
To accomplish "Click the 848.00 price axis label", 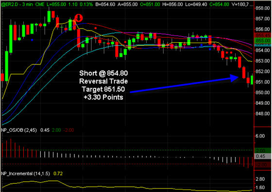I will click(x=263, y=113).
